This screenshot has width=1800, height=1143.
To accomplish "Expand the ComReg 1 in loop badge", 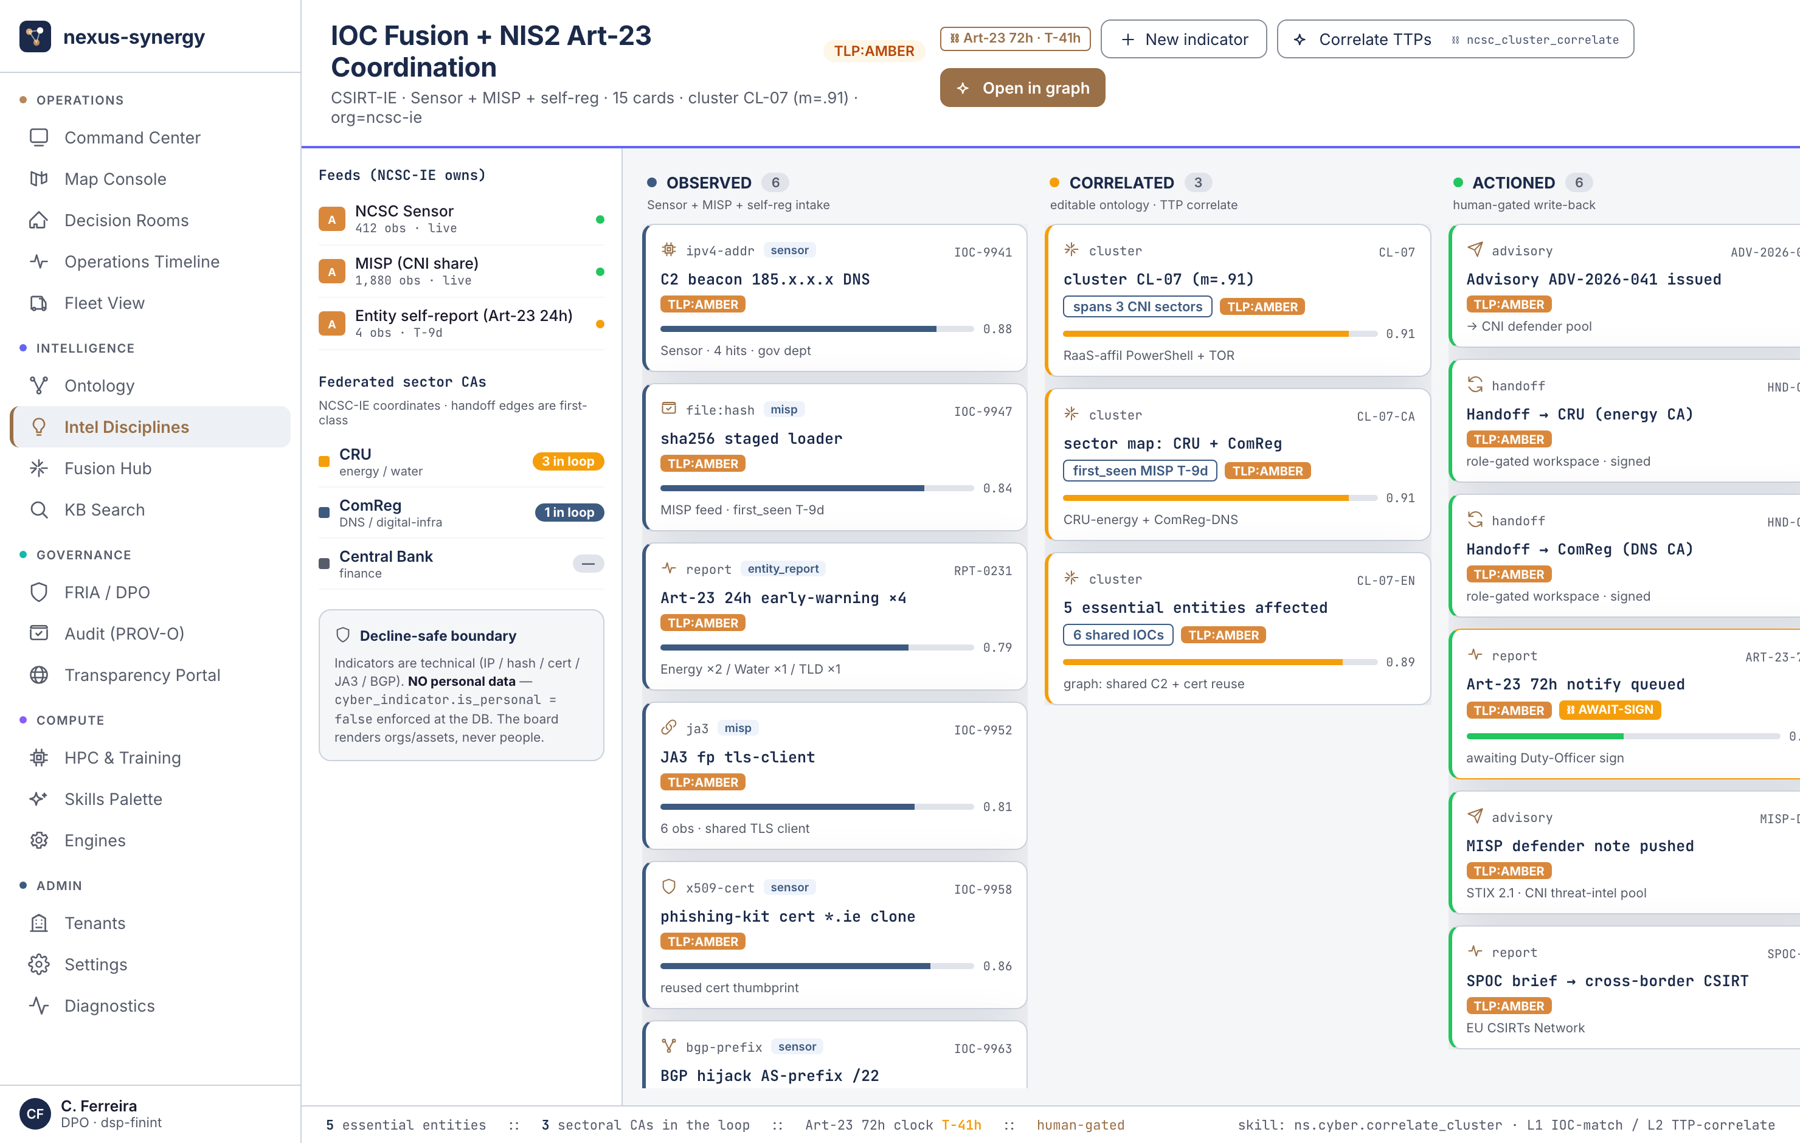I will 570,512.
